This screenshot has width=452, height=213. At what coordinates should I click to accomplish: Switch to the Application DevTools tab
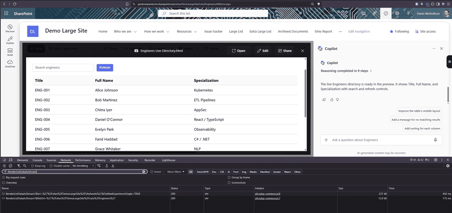[x=117, y=160]
